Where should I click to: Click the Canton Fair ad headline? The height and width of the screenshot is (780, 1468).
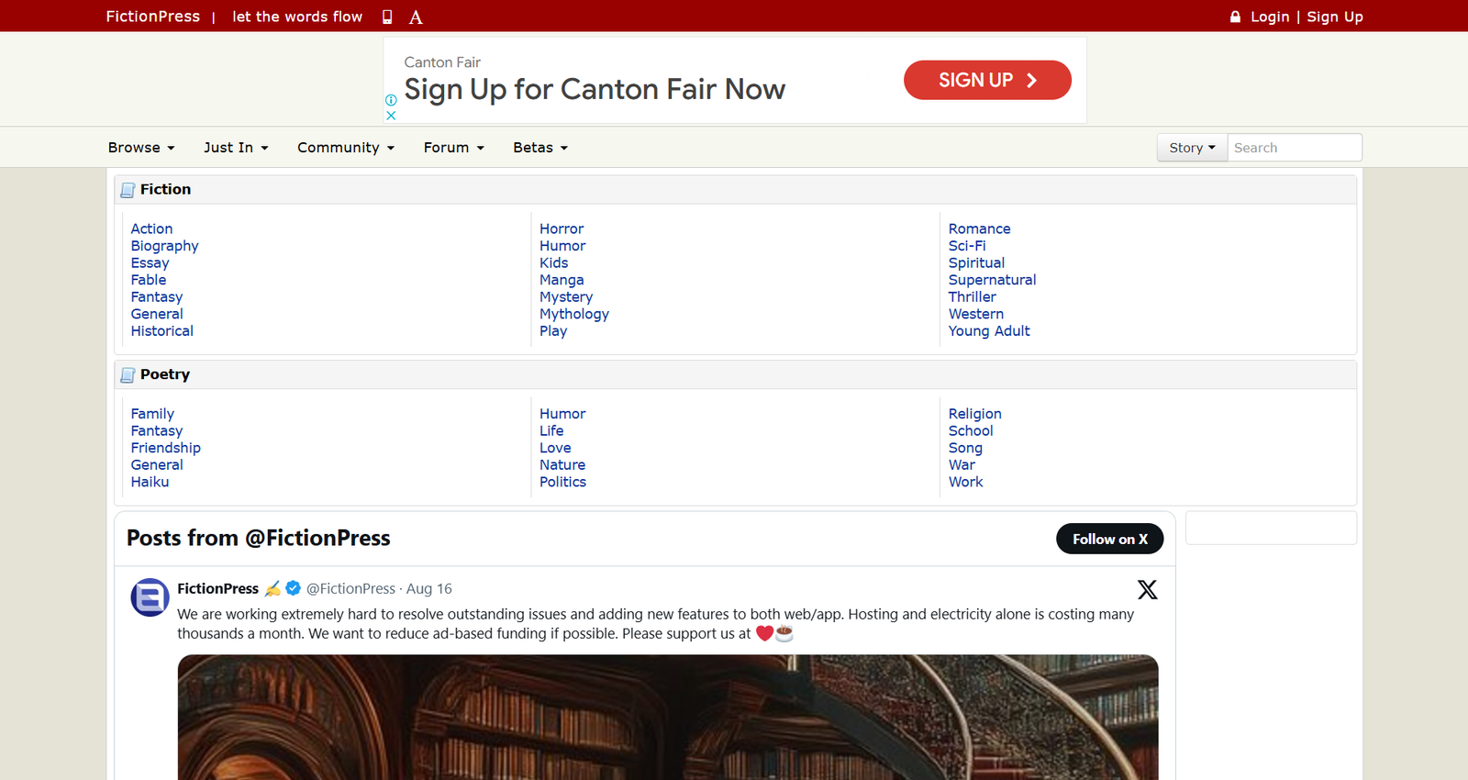click(595, 89)
